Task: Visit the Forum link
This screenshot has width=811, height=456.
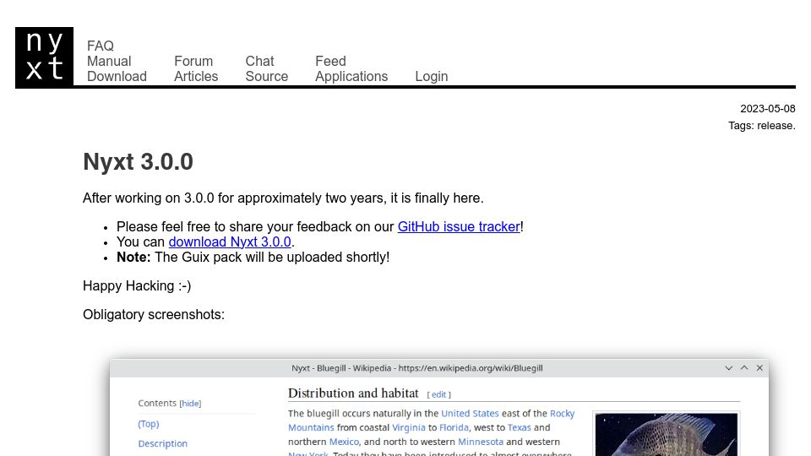Action: pos(193,61)
